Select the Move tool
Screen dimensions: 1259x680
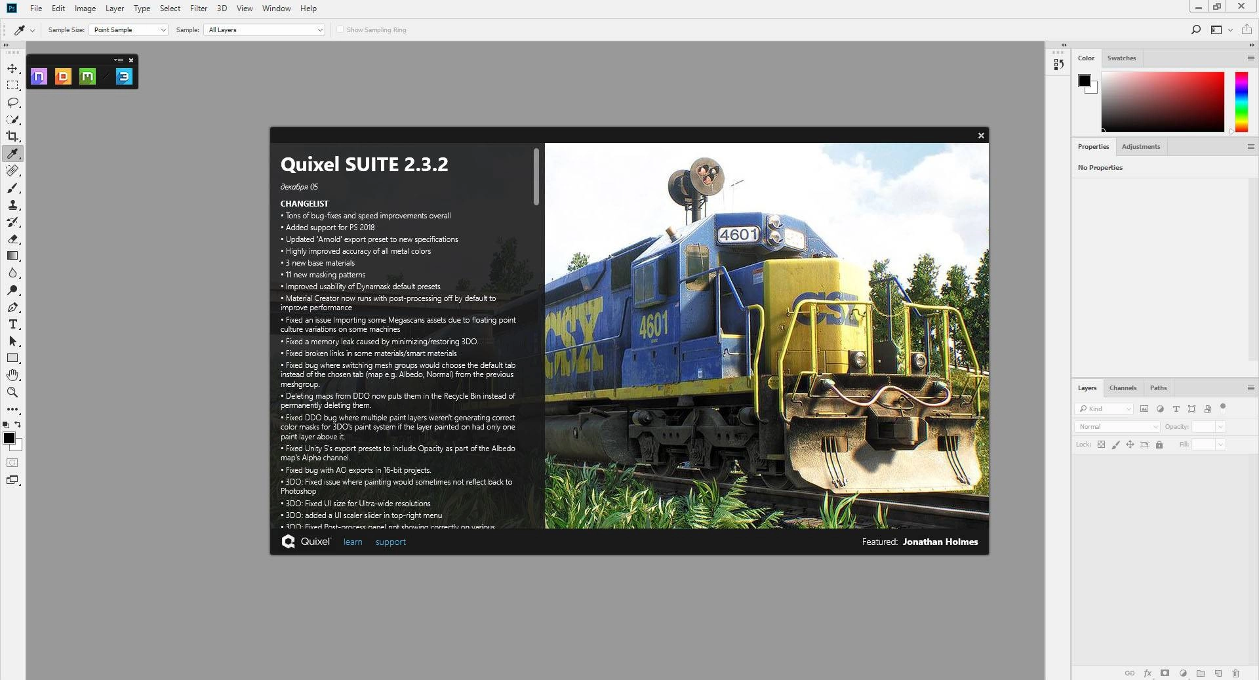coord(12,69)
